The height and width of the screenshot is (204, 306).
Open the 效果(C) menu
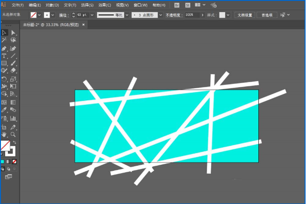pyautogui.click(x=104, y=5)
